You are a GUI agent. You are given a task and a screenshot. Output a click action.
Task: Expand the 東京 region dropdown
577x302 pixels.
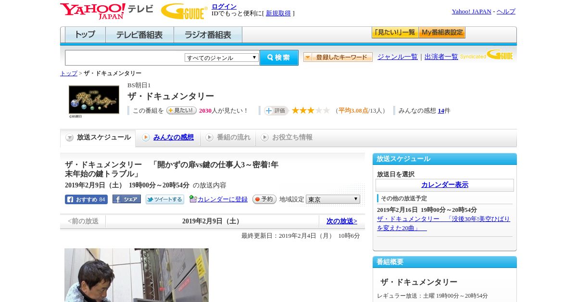333,199
